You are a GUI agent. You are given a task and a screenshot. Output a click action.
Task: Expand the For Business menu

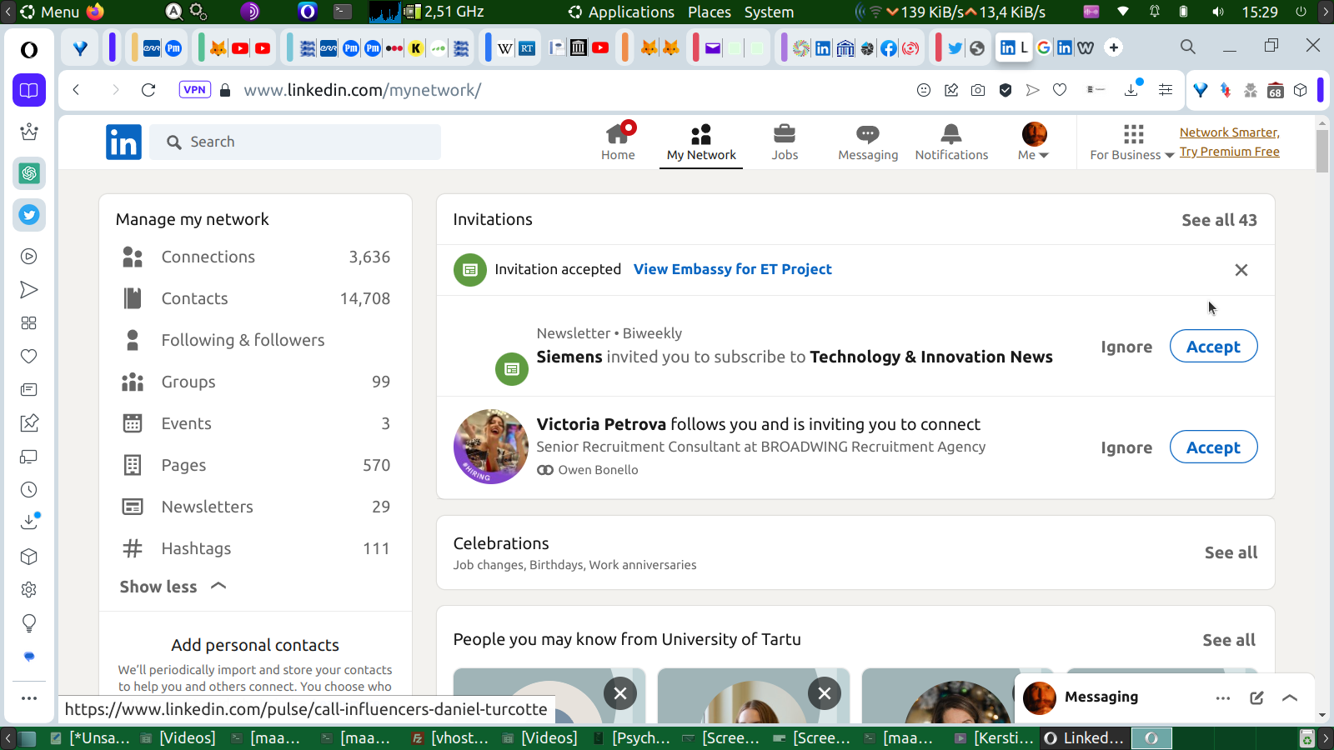tap(1132, 142)
